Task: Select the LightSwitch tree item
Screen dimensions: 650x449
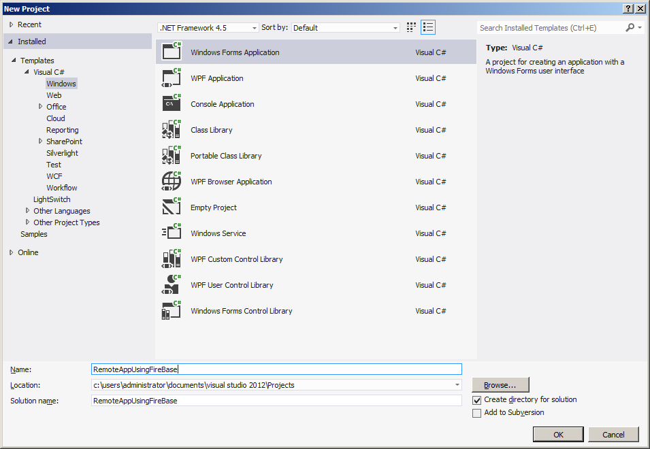Action: (52, 199)
